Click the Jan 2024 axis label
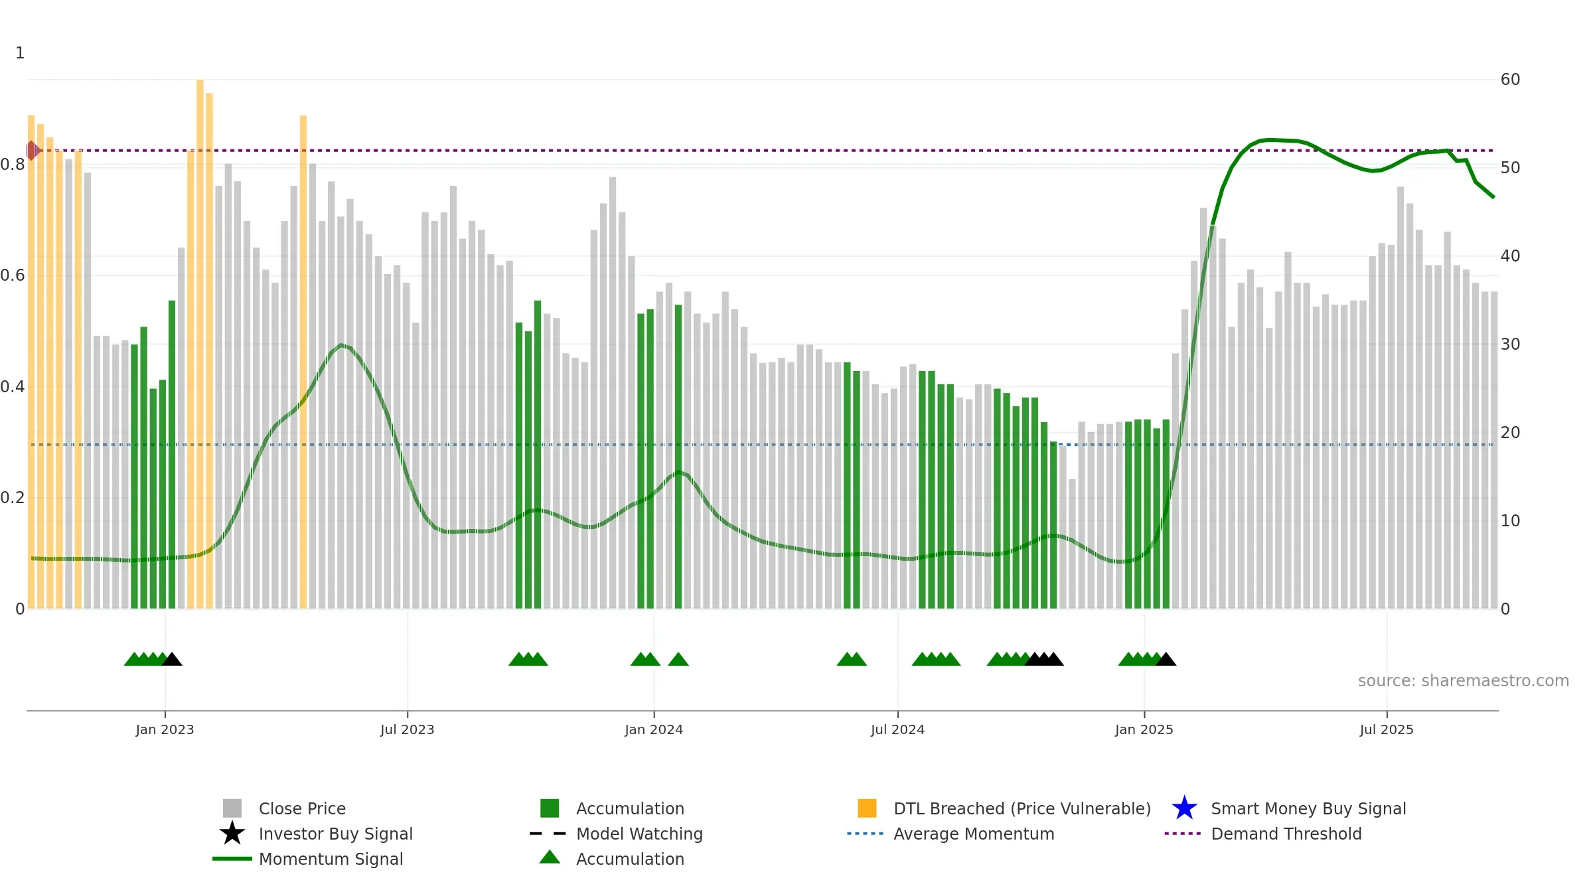 pos(654,730)
